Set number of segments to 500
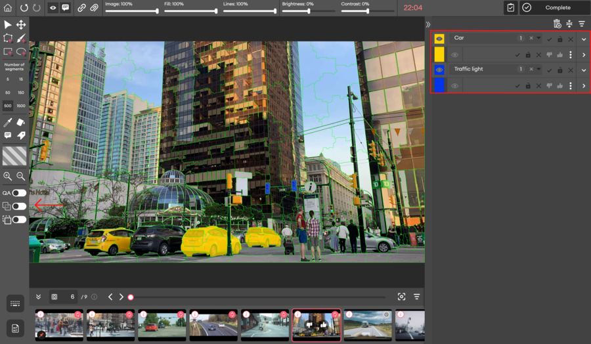The image size is (591, 344). coord(7,106)
